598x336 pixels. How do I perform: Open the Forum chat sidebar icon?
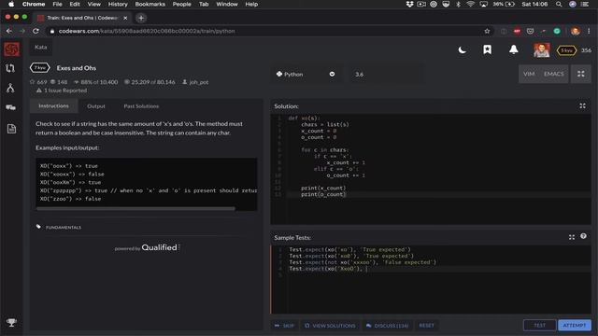coord(10,108)
